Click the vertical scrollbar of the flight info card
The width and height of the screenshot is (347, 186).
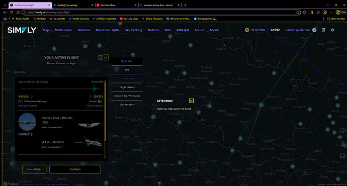(105, 120)
